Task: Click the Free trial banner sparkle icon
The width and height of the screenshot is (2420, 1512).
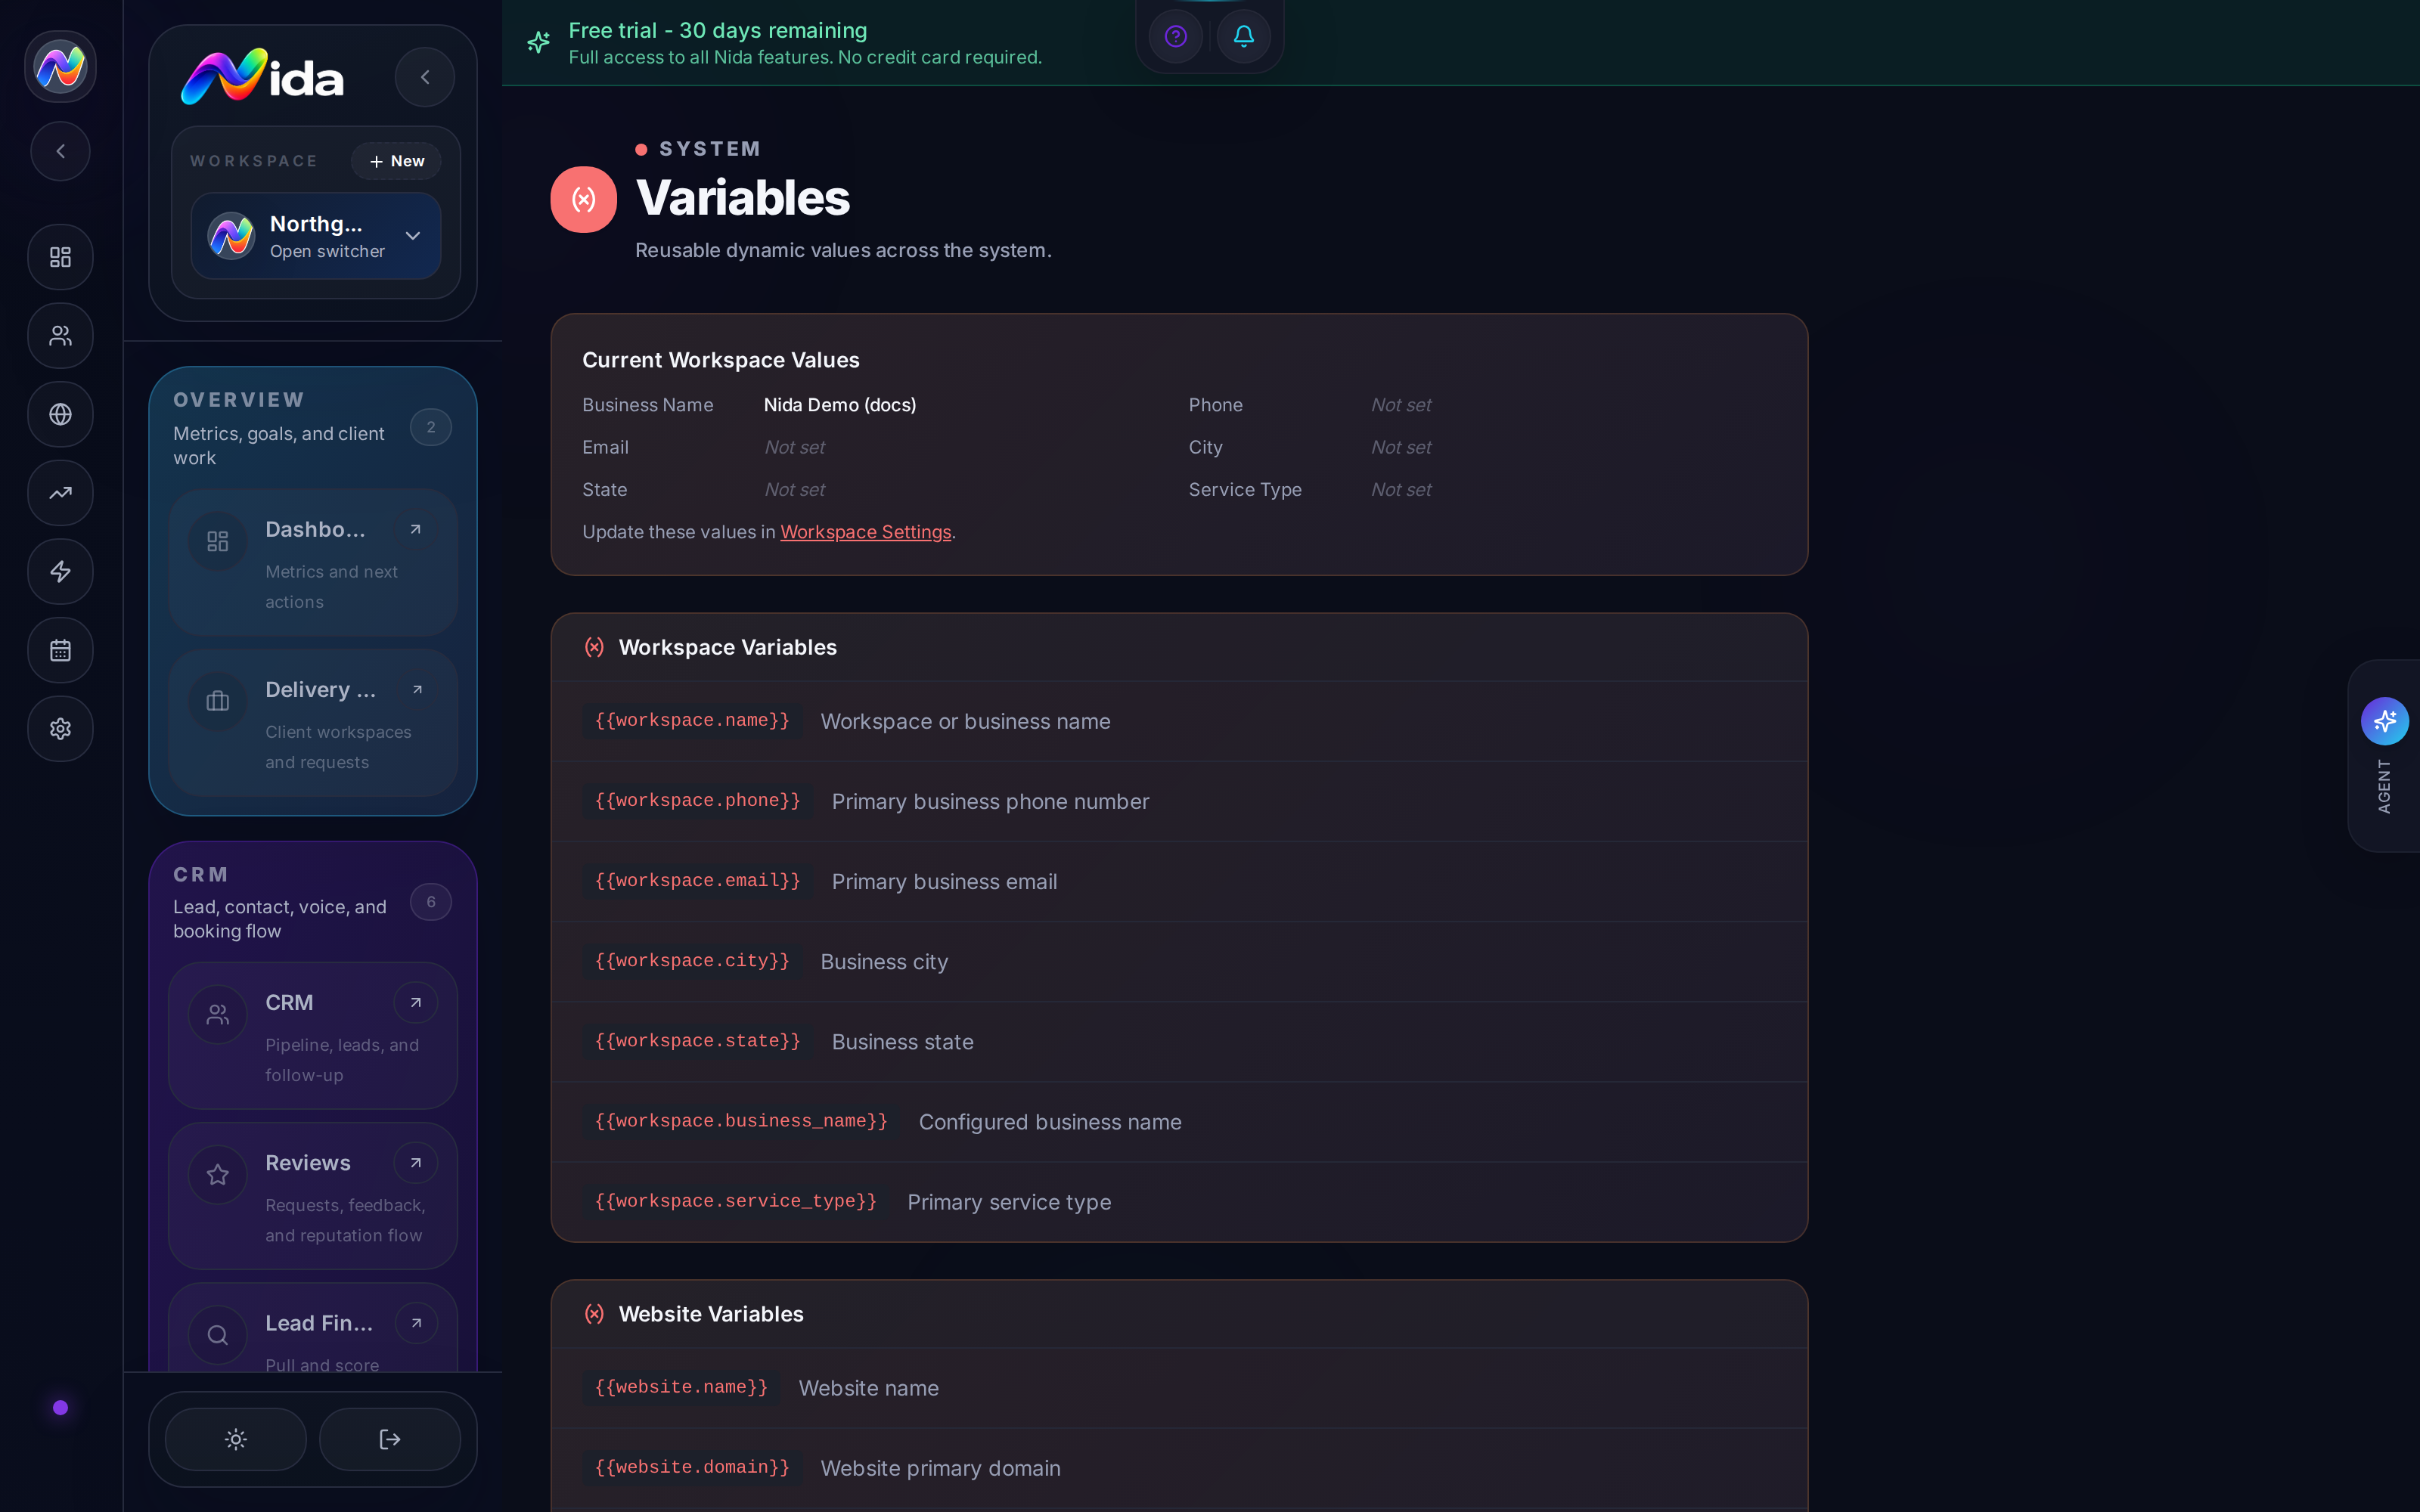Action: (539, 42)
